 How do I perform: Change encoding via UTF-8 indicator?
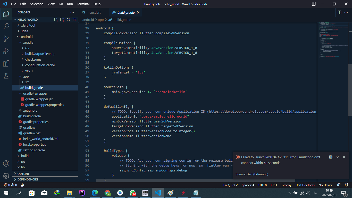263,185
